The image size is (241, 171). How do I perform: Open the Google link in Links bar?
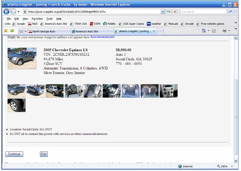[x=19, y=24]
